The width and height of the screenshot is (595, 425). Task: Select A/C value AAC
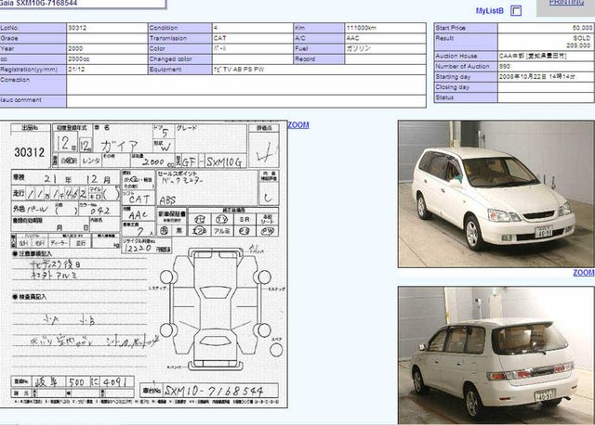coord(352,38)
